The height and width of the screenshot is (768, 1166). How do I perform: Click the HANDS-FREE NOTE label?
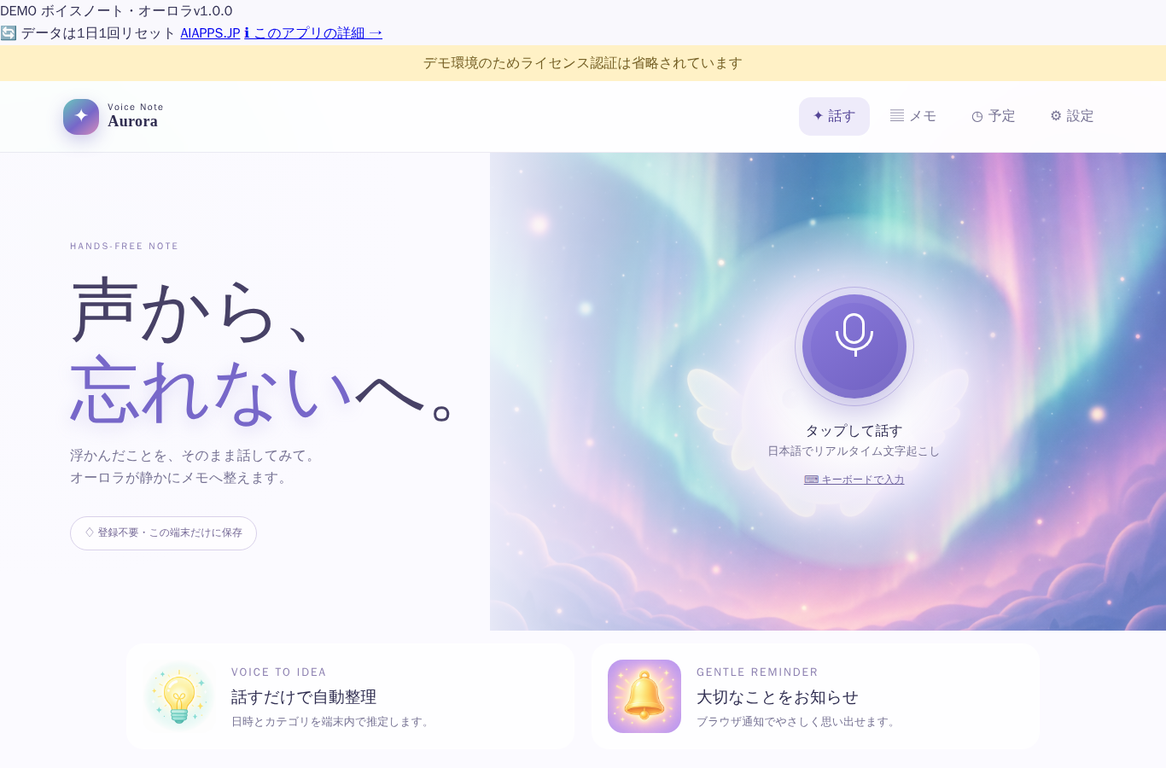[125, 246]
